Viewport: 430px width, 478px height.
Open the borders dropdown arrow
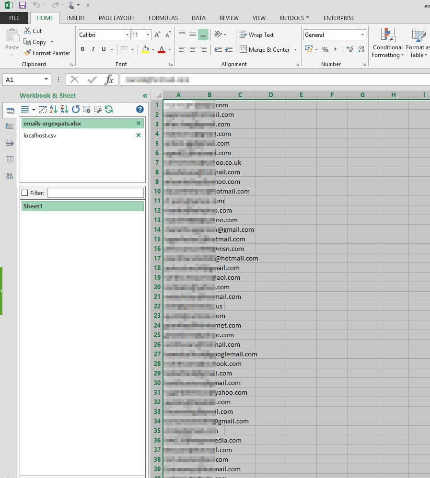coord(132,49)
